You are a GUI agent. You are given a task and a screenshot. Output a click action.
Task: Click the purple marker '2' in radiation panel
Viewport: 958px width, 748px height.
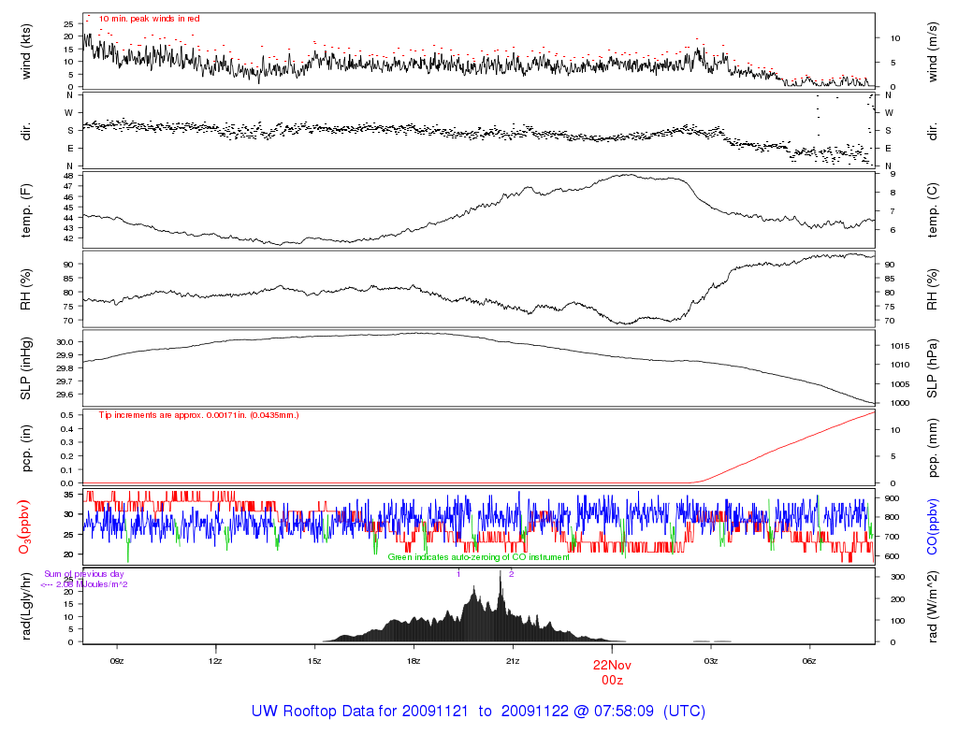click(512, 574)
